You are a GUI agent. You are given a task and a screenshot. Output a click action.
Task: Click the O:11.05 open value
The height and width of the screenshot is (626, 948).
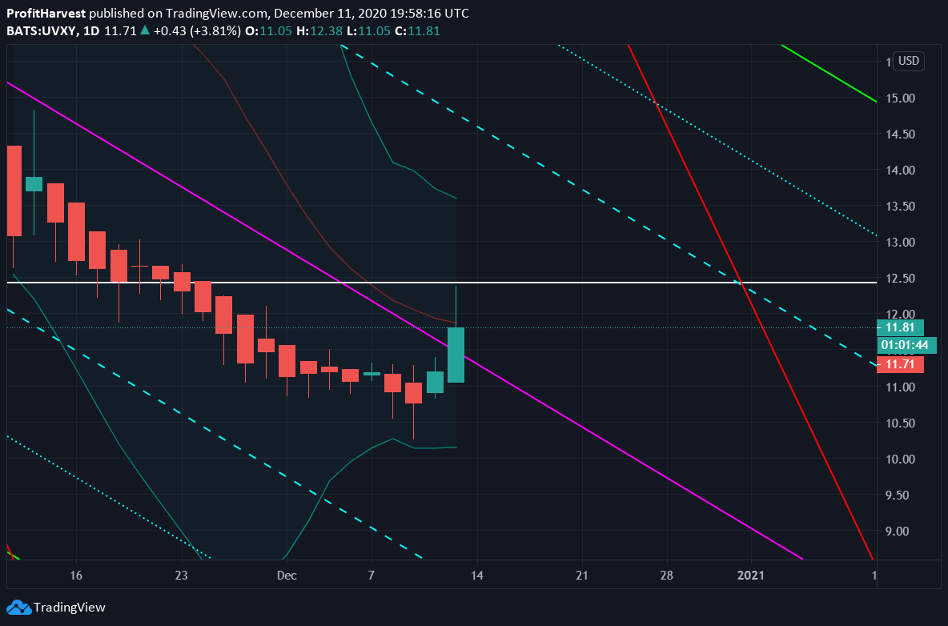[x=268, y=30]
